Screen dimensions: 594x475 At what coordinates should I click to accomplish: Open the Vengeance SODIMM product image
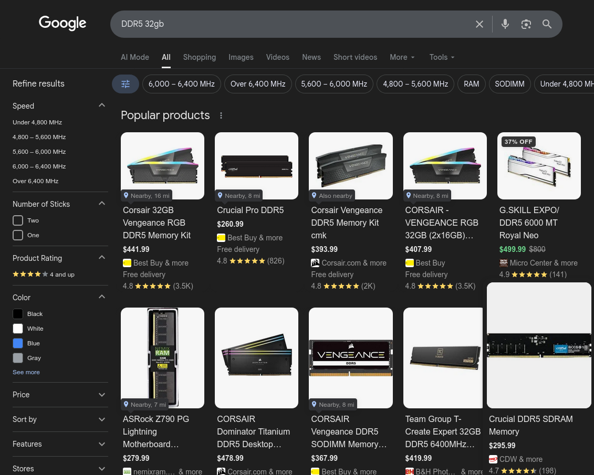(351, 357)
